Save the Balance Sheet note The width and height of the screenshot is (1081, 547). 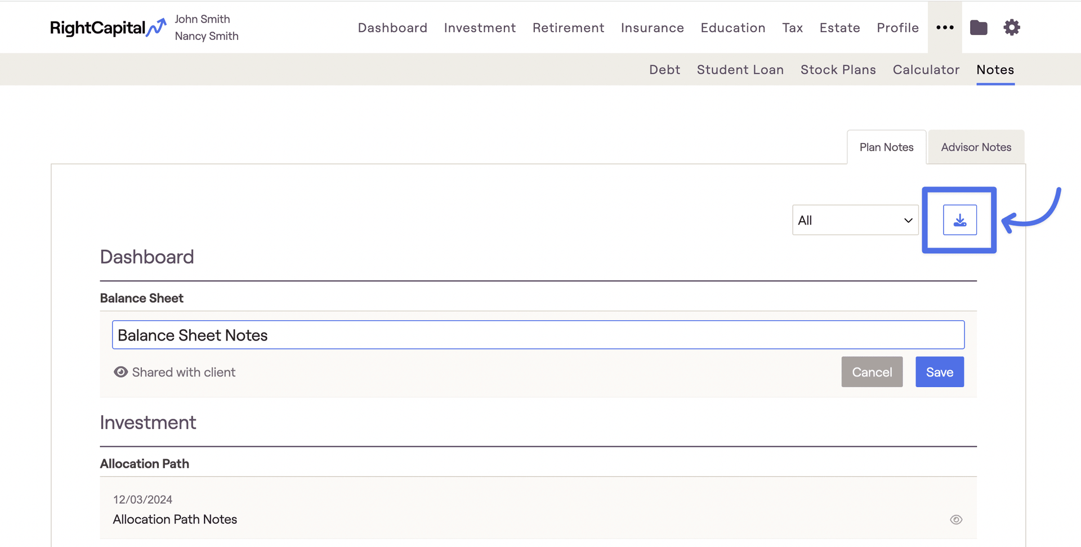point(940,372)
